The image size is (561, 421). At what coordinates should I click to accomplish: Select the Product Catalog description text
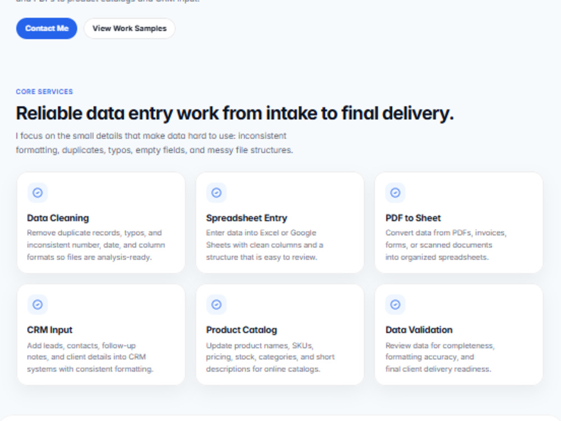click(x=270, y=357)
